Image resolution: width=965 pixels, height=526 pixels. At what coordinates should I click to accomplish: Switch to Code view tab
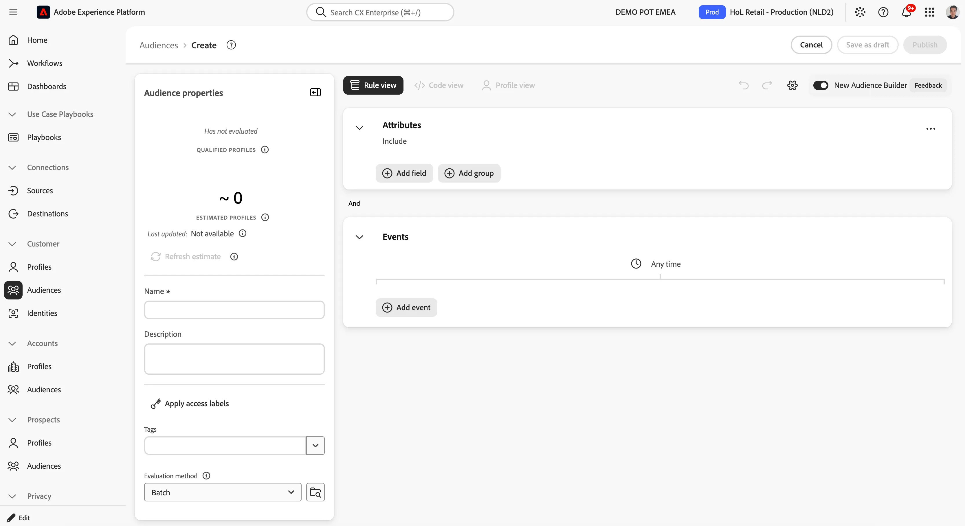(439, 85)
